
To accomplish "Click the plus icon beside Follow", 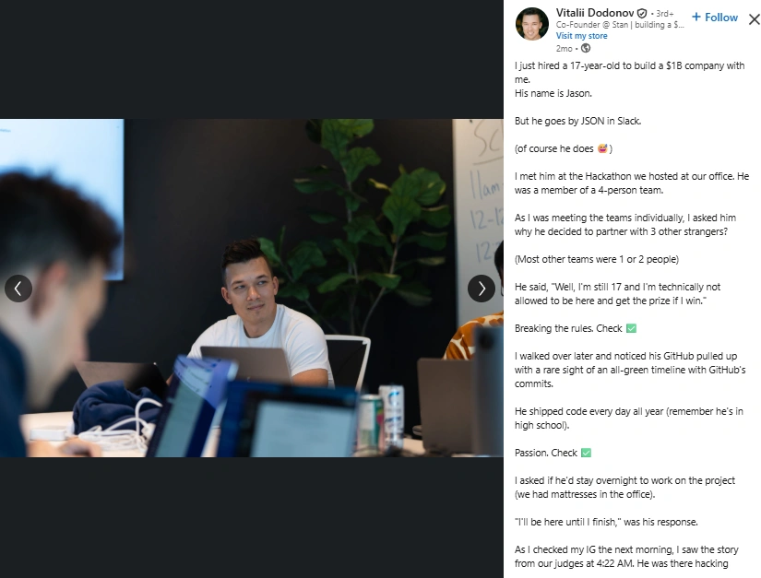I will [696, 17].
